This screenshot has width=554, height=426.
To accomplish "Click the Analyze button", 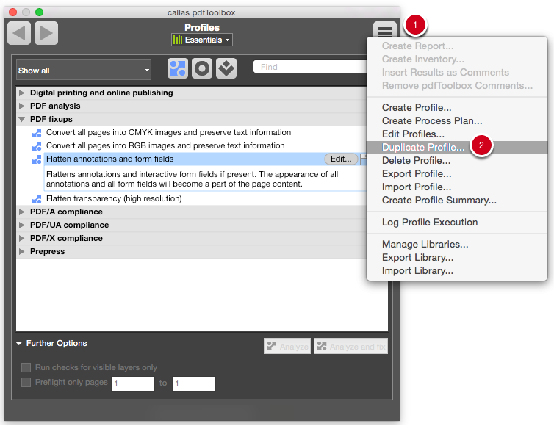I will point(287,346).
